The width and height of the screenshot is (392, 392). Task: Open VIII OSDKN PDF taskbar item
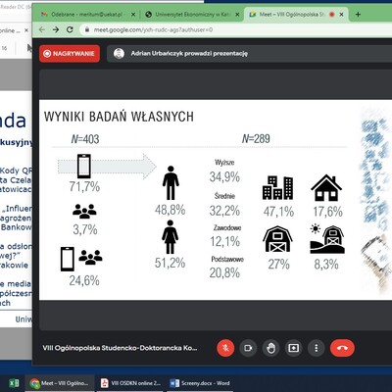click(130, 383)
